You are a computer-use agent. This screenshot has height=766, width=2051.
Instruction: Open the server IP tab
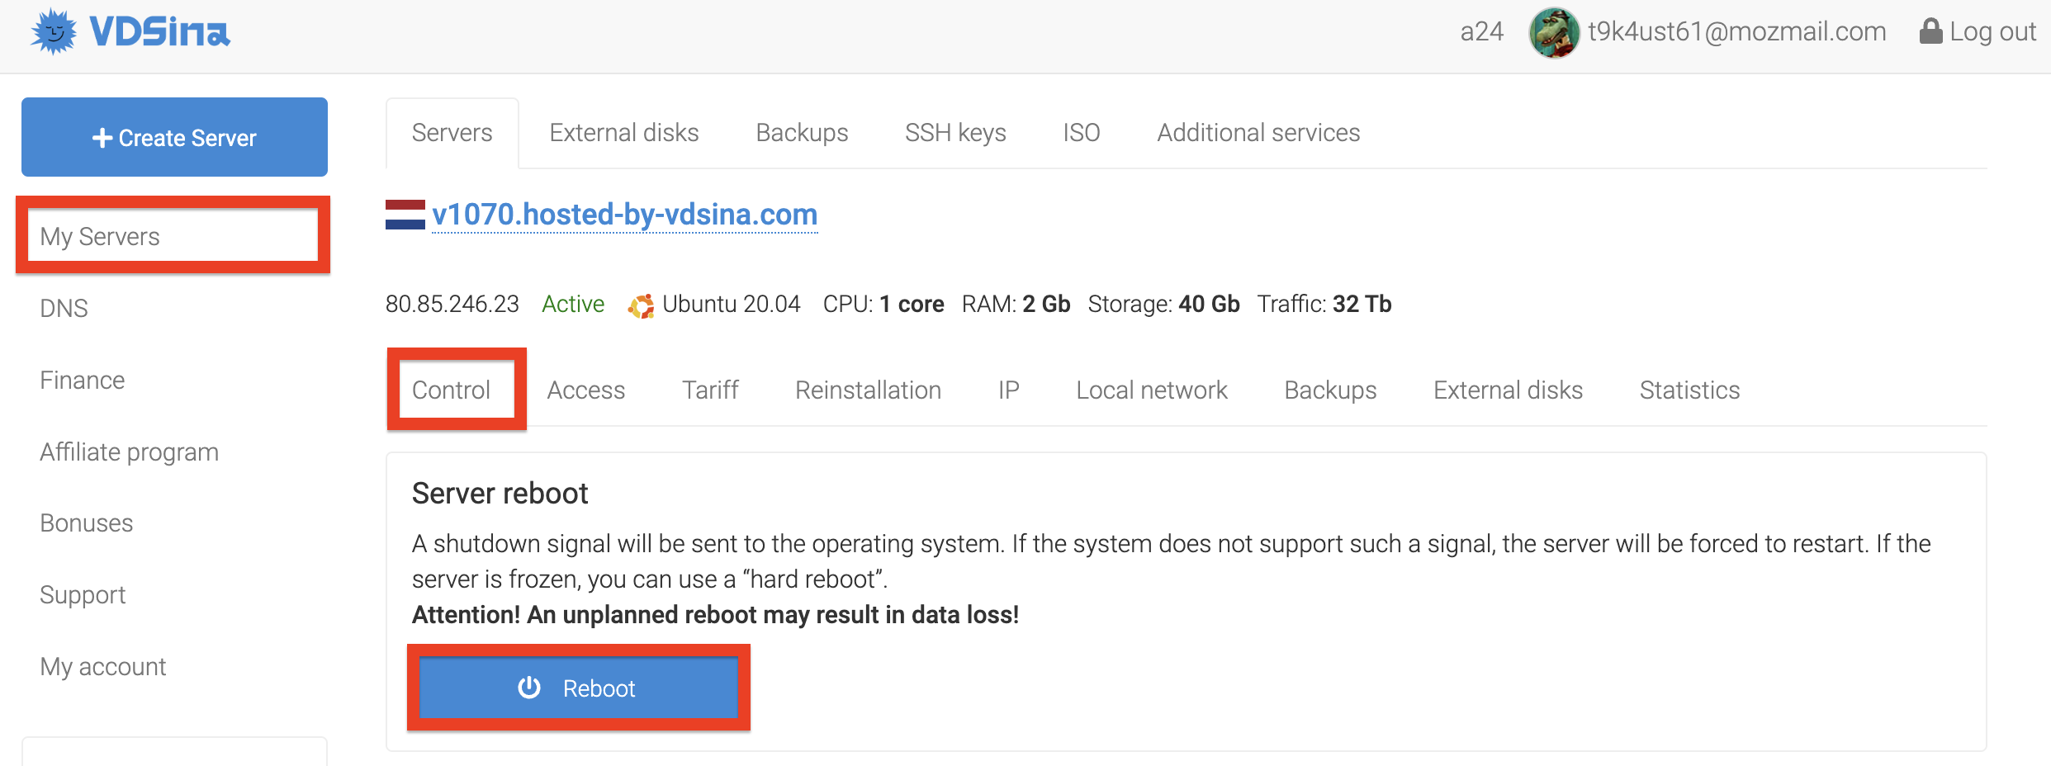pyautogui.click(x=1009, y=390)
